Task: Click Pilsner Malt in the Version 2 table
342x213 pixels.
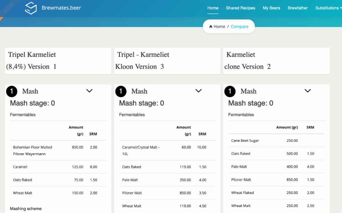Action: tap(241, 180)
